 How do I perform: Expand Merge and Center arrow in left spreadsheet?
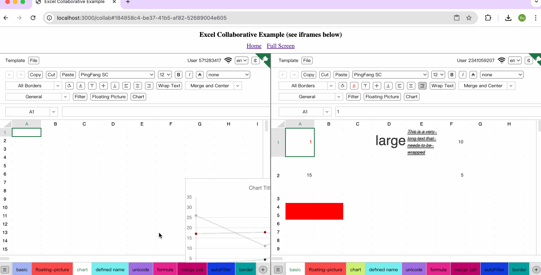(x=238, y=86)
